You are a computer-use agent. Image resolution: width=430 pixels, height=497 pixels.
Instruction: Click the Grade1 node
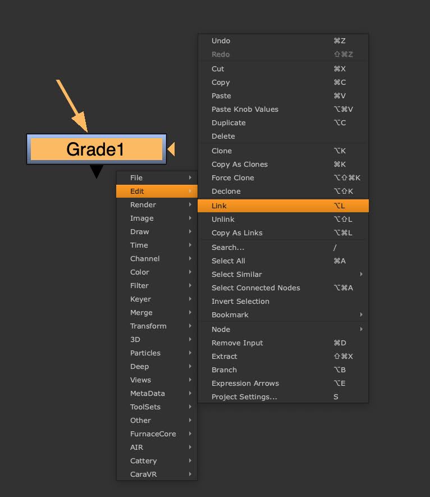96,149
